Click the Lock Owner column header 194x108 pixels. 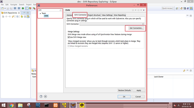pyautogui.click(x=159, y=77)
